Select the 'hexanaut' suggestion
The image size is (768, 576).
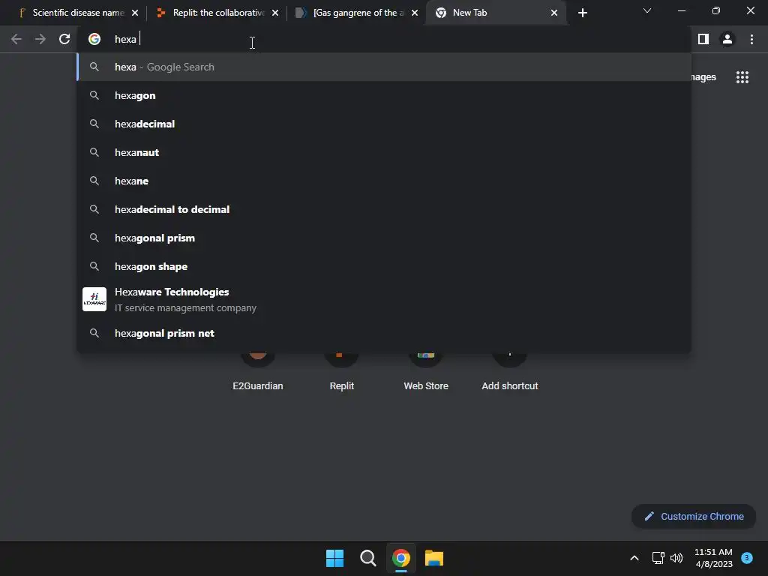[383, 152]
